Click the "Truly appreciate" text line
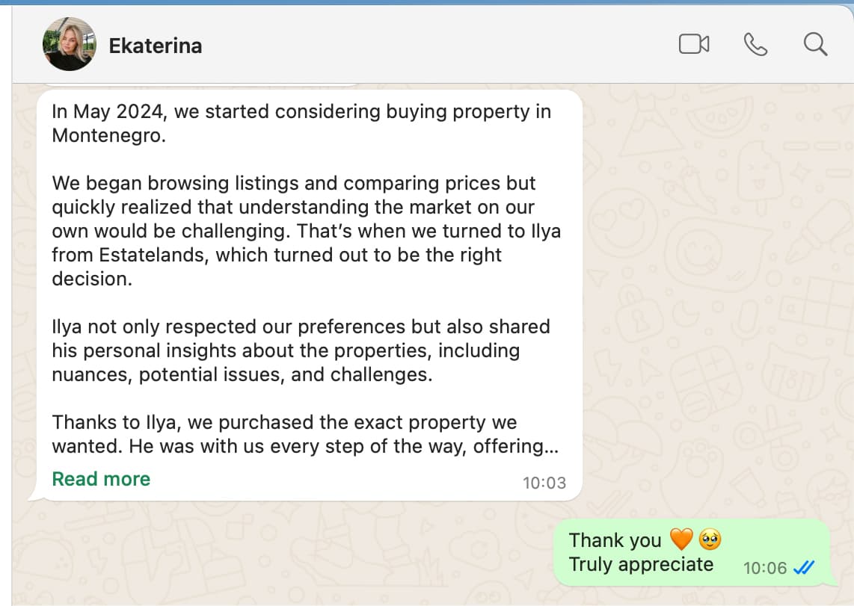854x606 pixels. 641,564
